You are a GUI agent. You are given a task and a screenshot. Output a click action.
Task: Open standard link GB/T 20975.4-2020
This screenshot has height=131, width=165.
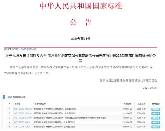[x=22, y=122]
